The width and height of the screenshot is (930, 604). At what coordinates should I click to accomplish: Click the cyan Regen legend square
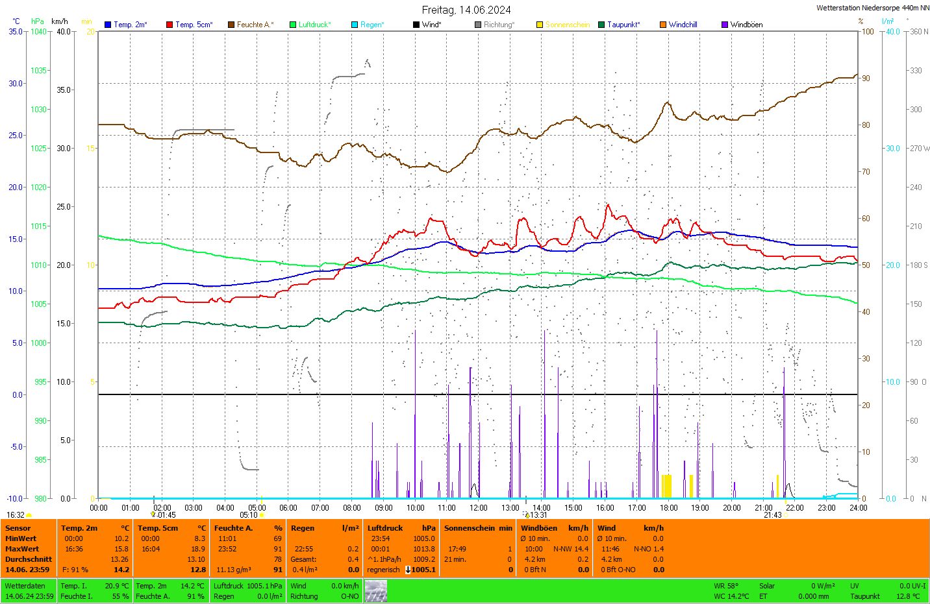355,25
